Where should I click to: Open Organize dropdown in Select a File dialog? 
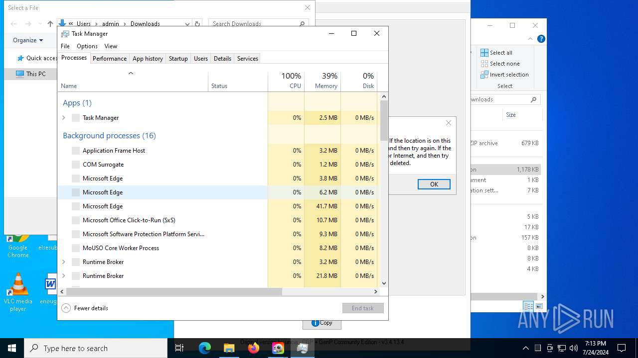(28, 40)
